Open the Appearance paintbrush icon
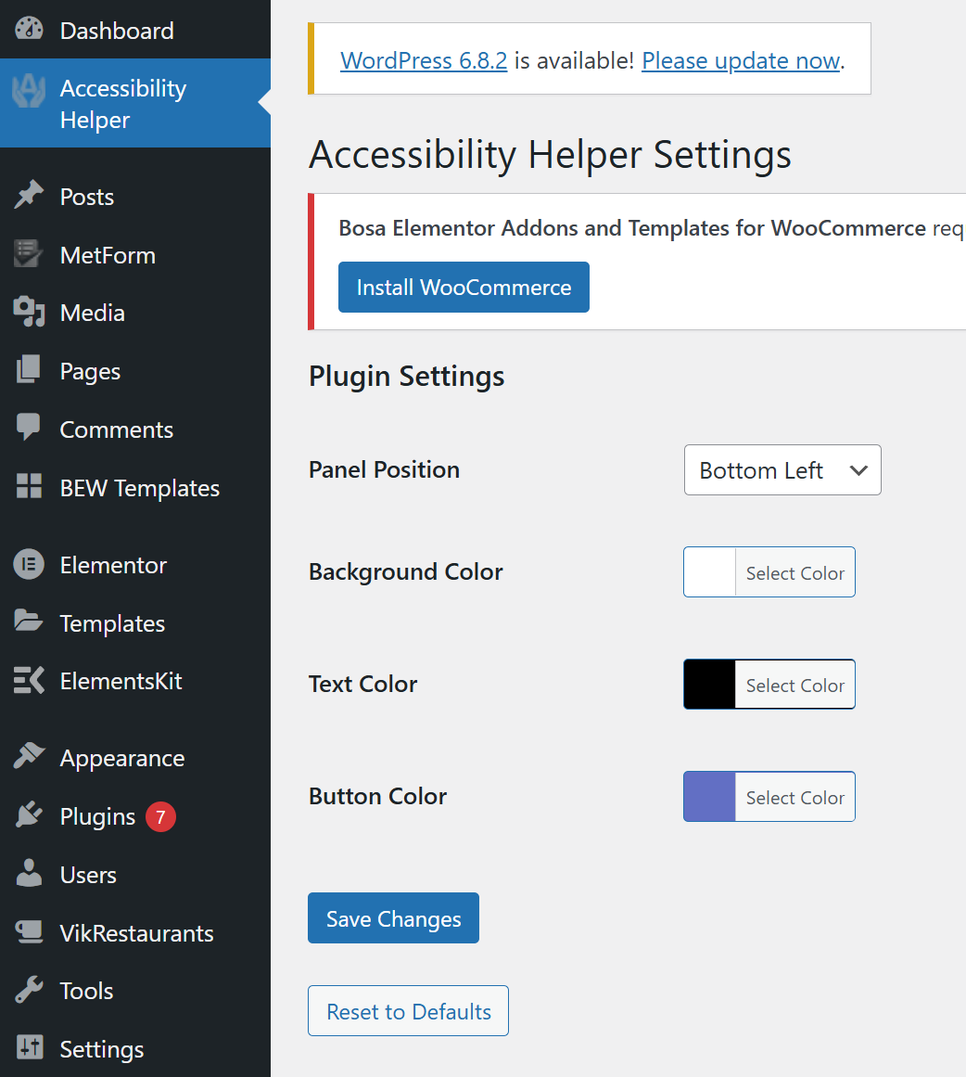The image size is (966, 1077). coord(30,757)
